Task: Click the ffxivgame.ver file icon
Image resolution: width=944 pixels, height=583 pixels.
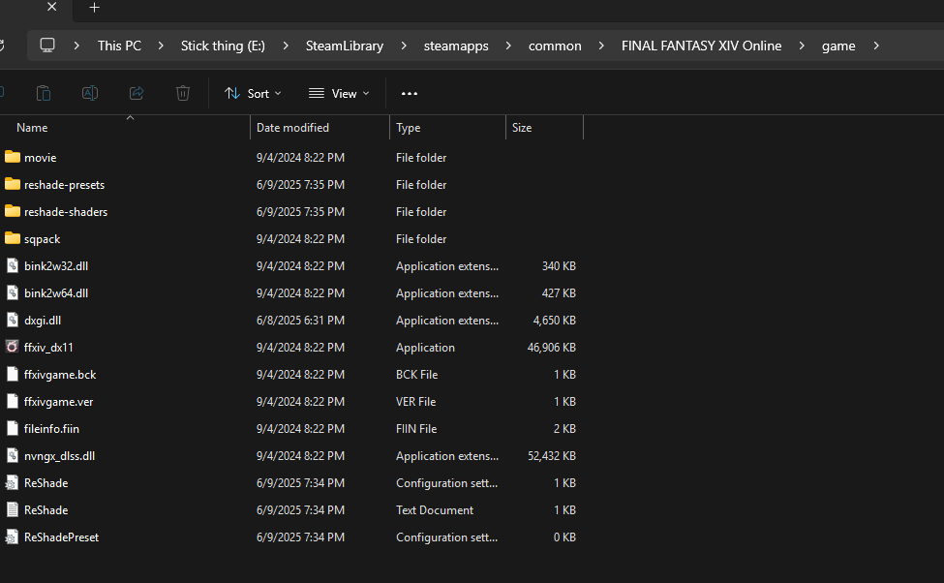Action: [x=12, y=401]
